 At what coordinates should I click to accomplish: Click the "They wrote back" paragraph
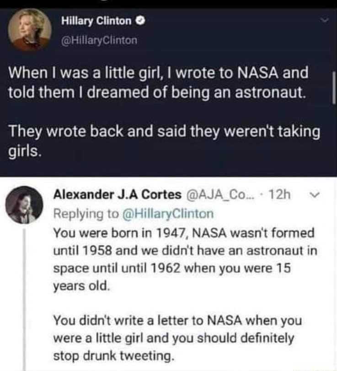[164, 141]
